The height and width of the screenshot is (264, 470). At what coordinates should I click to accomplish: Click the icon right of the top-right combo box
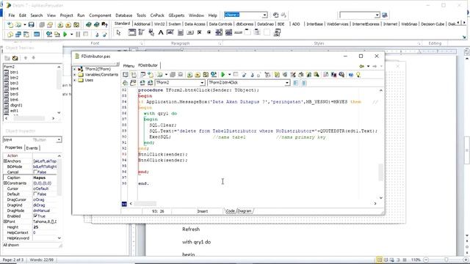coord(385,15)
